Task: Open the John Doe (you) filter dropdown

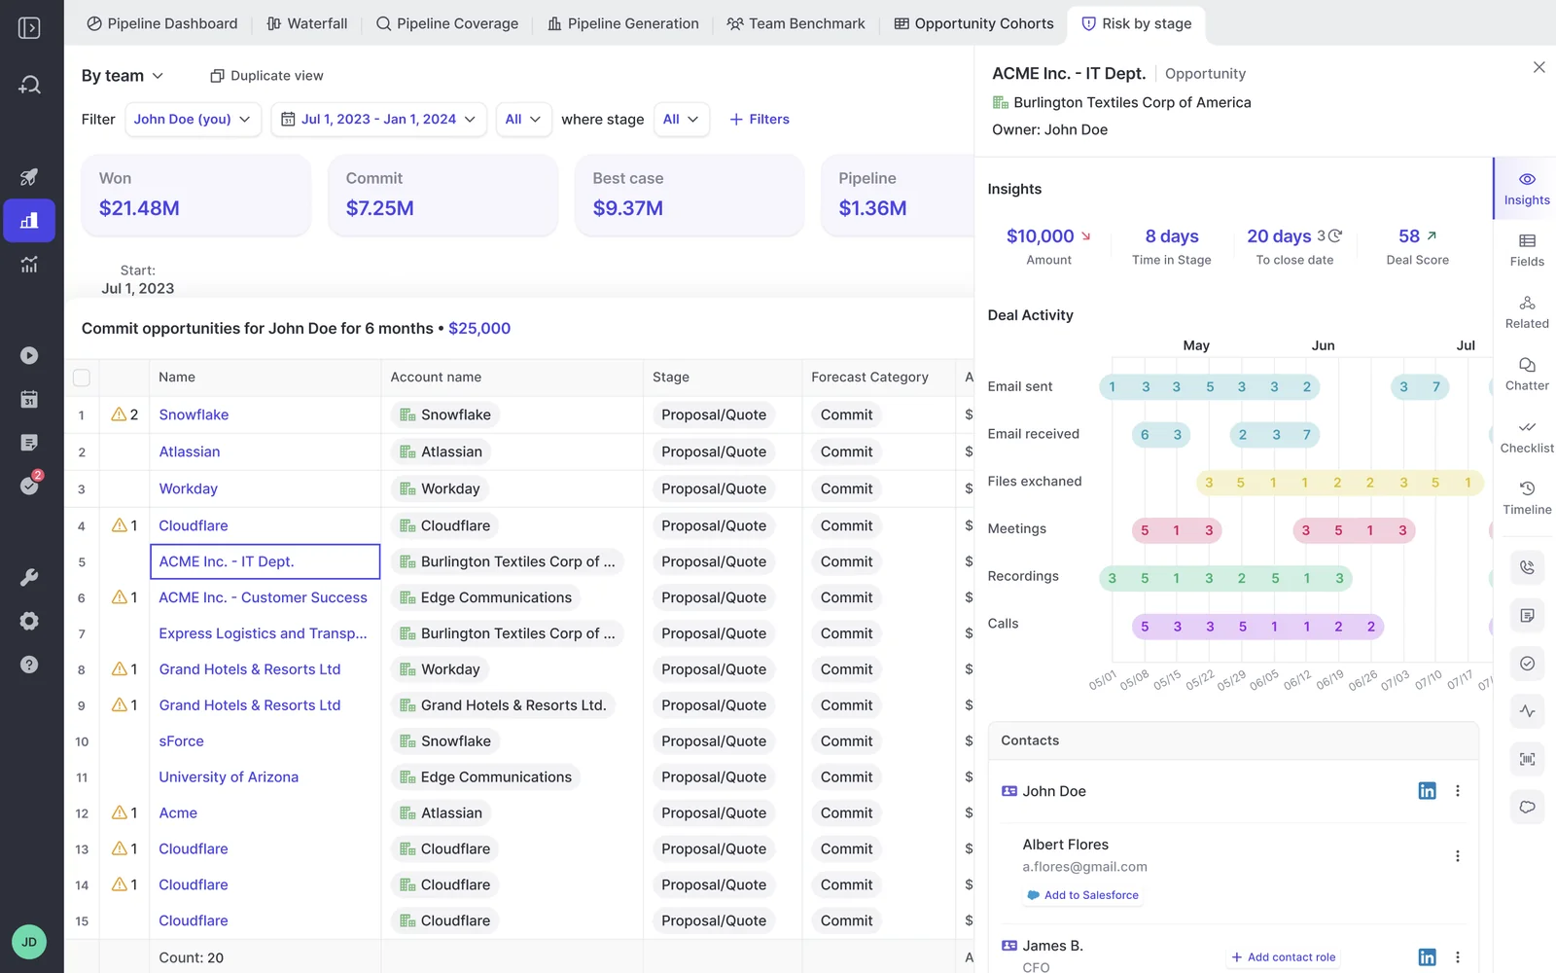Action: coord(193,119)
